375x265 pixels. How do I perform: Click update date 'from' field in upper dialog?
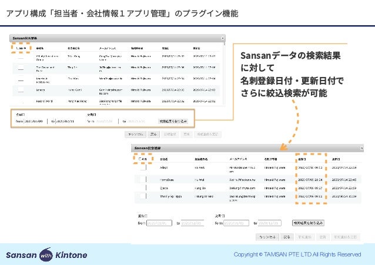coord(106,121)
